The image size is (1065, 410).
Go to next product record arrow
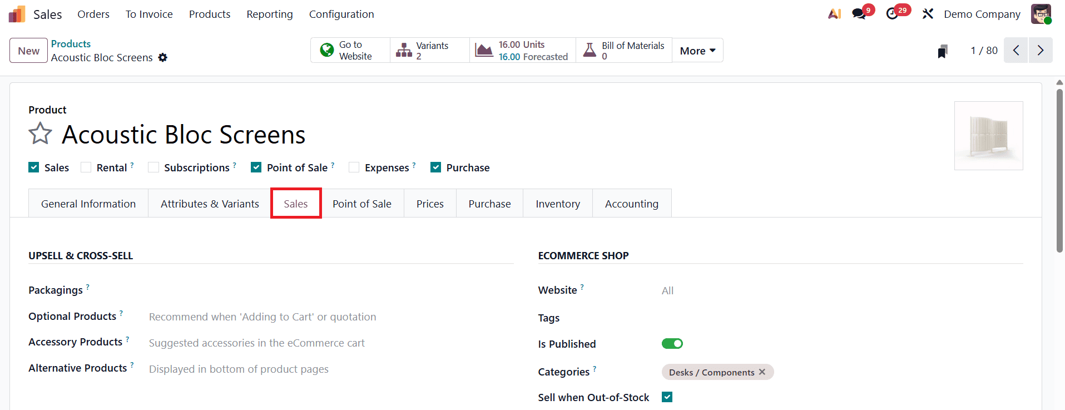1041,50
